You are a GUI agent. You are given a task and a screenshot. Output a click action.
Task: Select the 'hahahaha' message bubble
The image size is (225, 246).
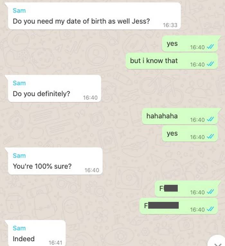[180, 116]
